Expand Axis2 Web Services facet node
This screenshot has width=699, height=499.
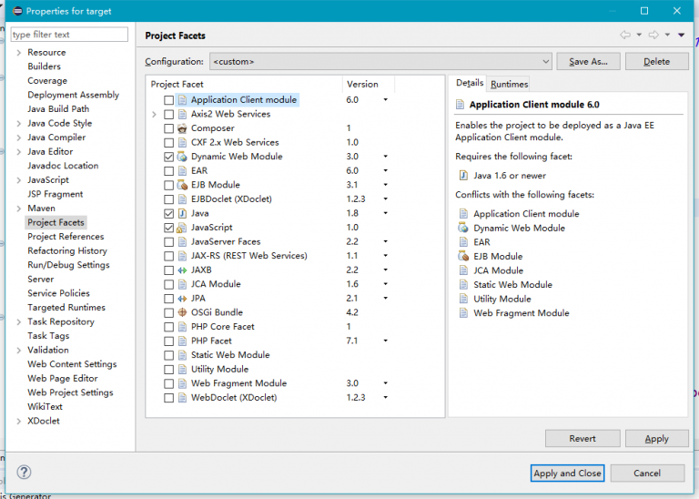tap(154, 114)
